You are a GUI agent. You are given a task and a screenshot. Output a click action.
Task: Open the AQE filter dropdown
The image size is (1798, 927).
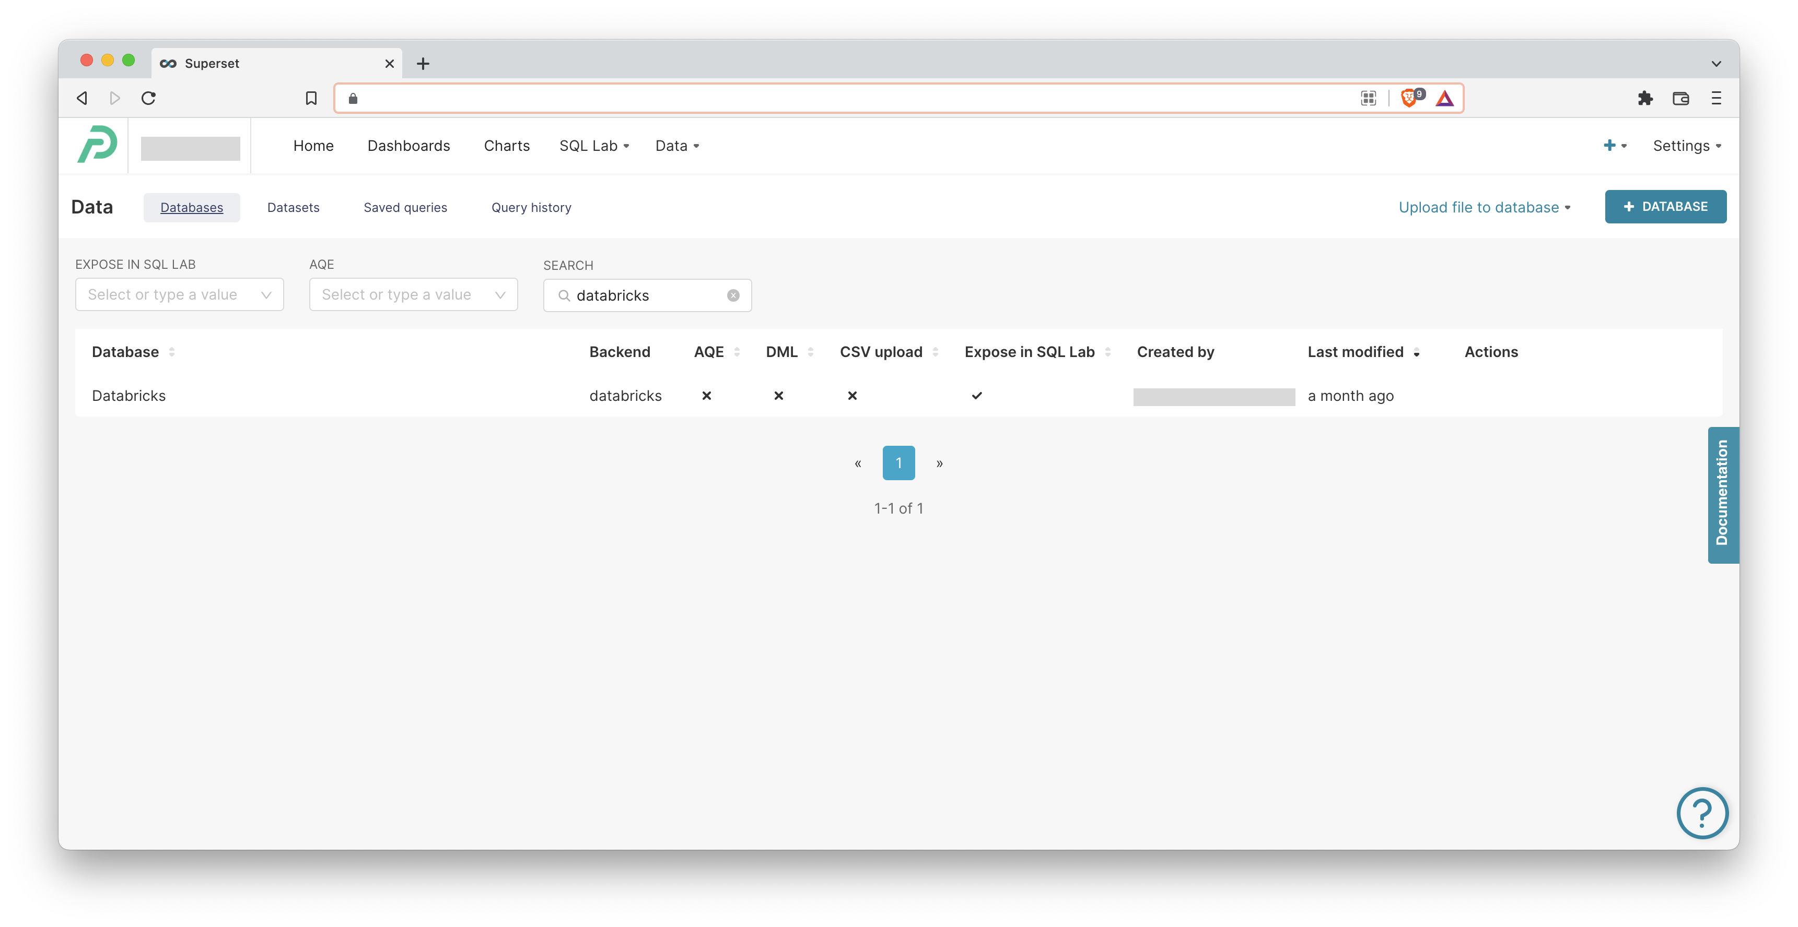[x=413, y=295]
